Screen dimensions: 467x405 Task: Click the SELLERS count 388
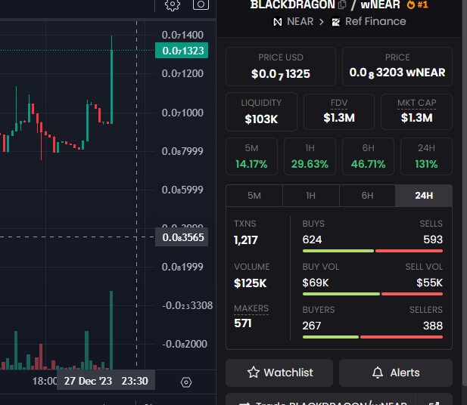tap(433, 326)
